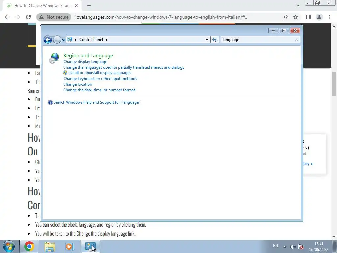Click EN language indicator in tray

pos(275,246)
